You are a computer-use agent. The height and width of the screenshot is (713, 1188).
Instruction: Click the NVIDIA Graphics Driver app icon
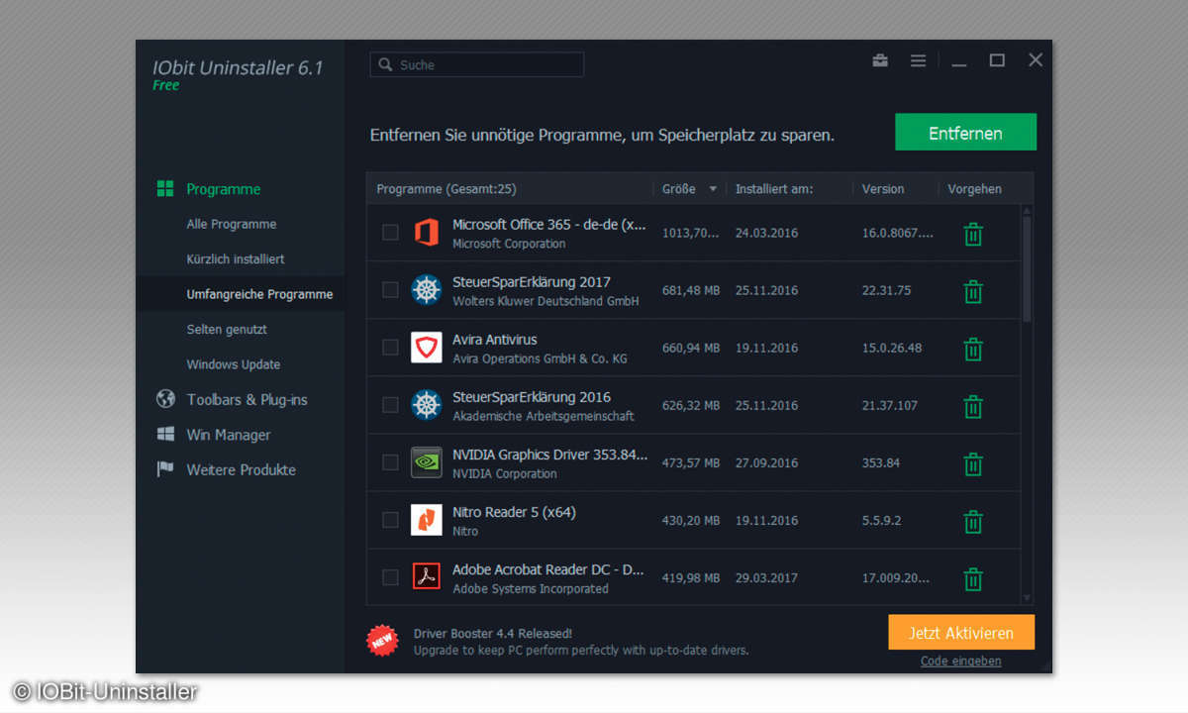tap(427, 462)
